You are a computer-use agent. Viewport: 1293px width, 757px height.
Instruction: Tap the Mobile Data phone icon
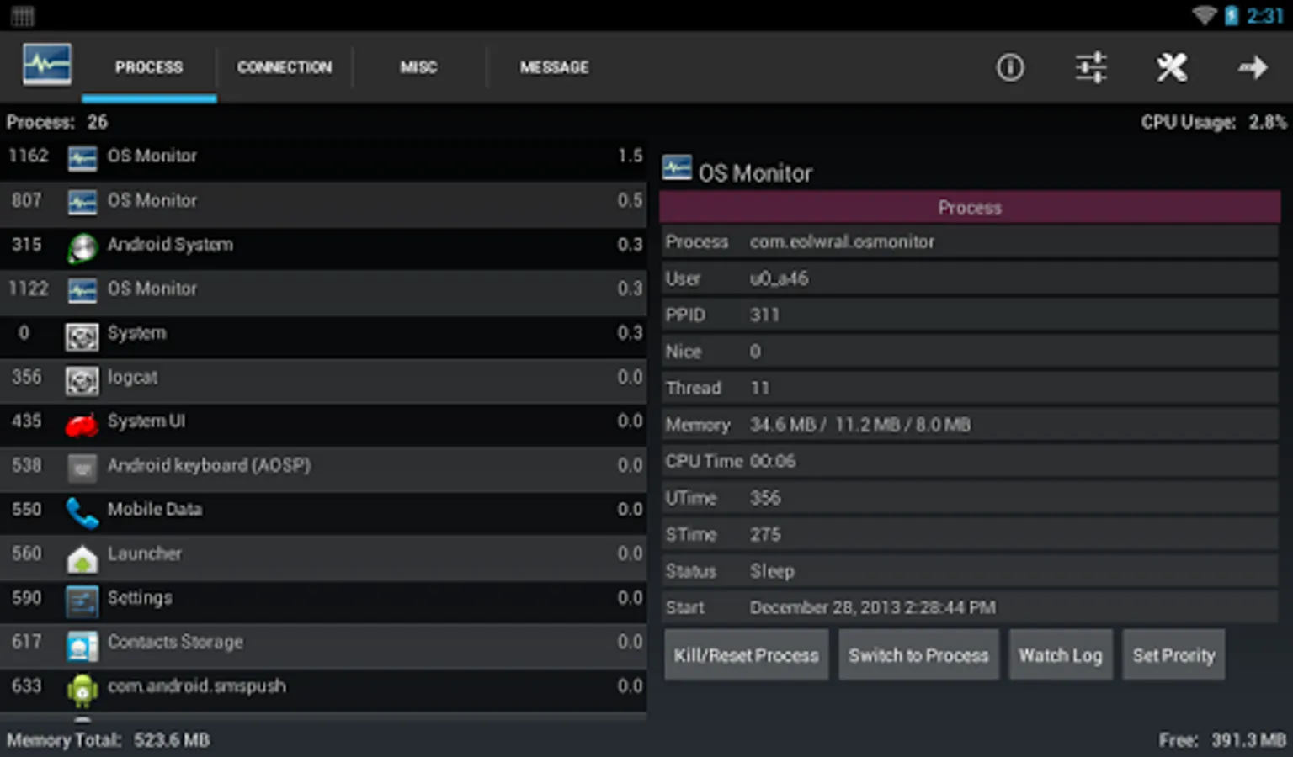tap(82, 512)
